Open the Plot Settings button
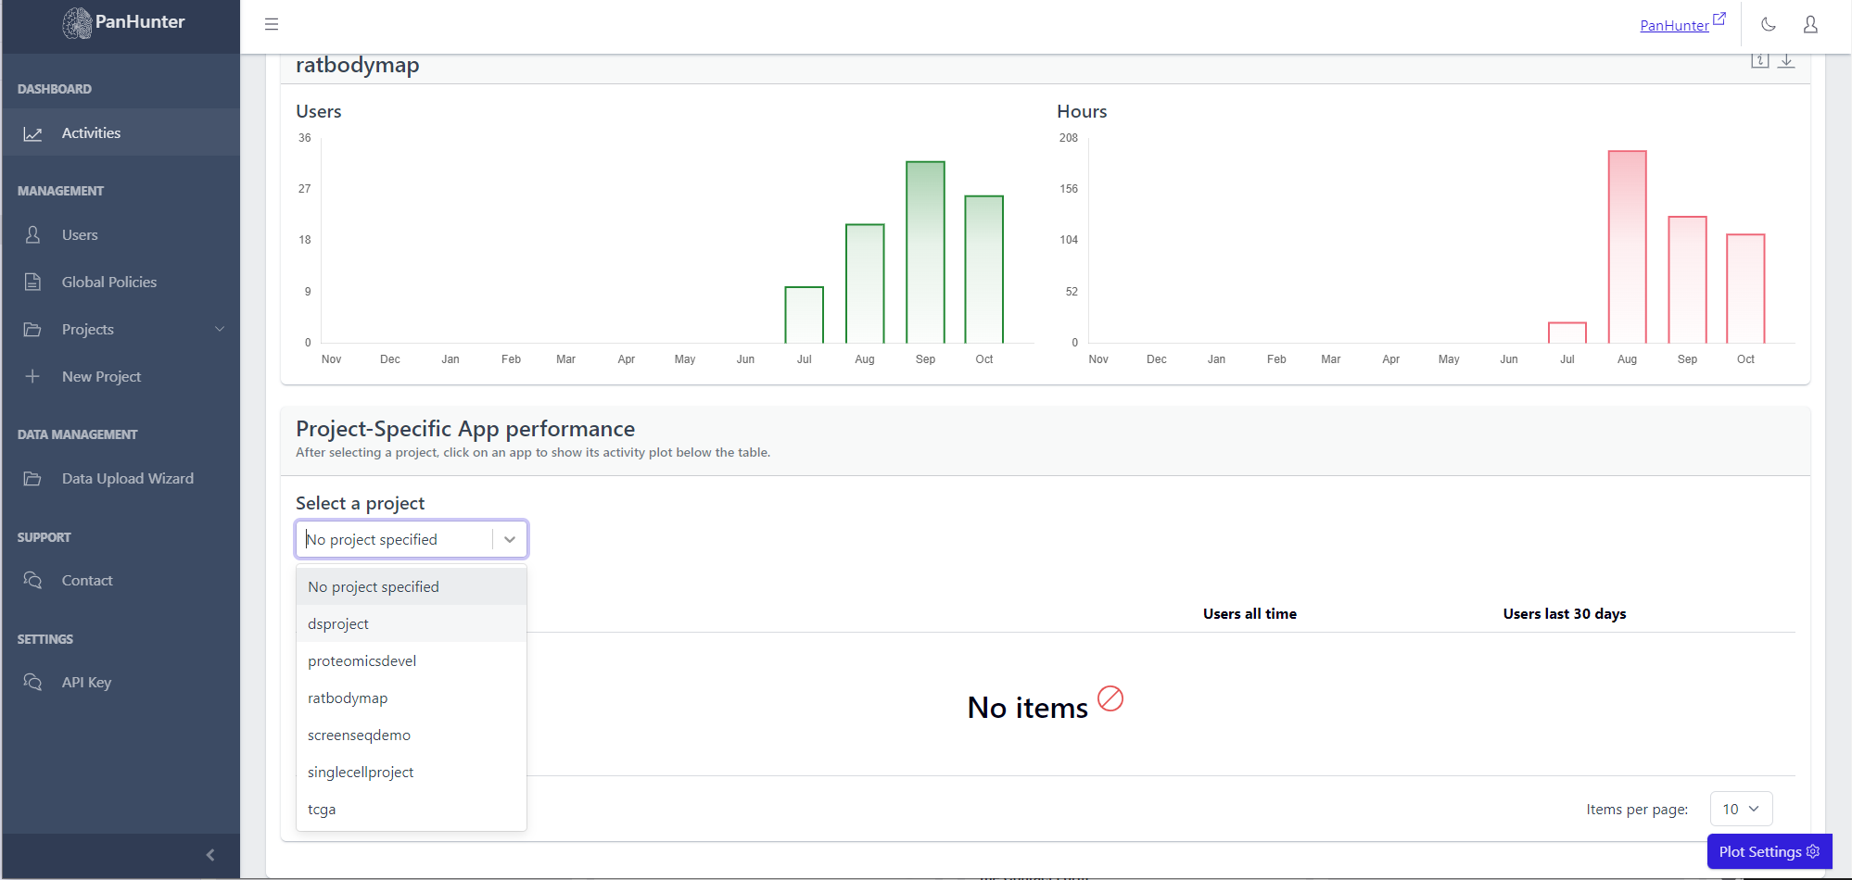This screenshot has height=880, width=1852. click(1769, 851)
